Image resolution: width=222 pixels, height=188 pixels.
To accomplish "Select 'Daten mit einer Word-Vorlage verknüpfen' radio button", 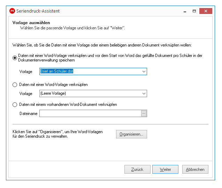I will point(15,85).
